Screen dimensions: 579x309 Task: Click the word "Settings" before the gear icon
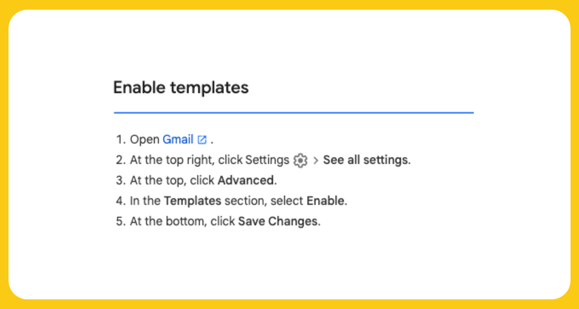[267, 160]
